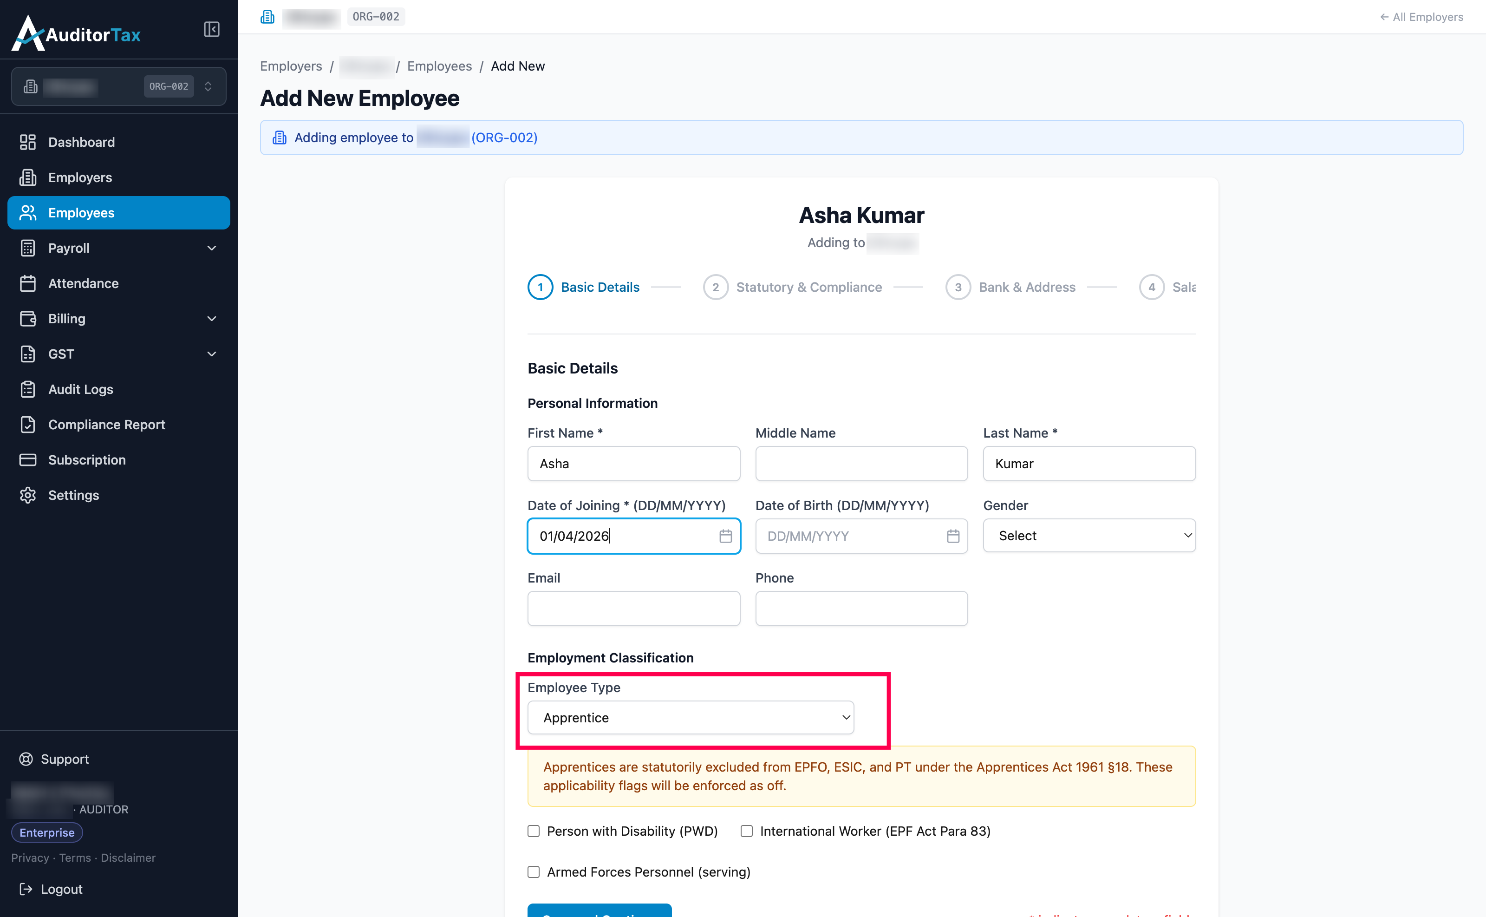
Task: Open the Disclaimer footer link
Action: coord(129,858)
